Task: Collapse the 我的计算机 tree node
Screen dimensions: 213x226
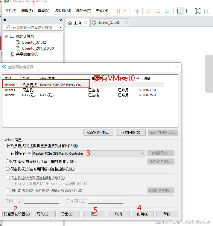Action: [7, 36]
